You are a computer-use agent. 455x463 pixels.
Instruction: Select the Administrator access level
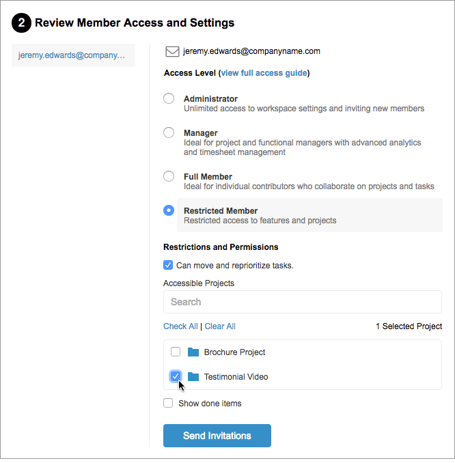tap(169, 99)
